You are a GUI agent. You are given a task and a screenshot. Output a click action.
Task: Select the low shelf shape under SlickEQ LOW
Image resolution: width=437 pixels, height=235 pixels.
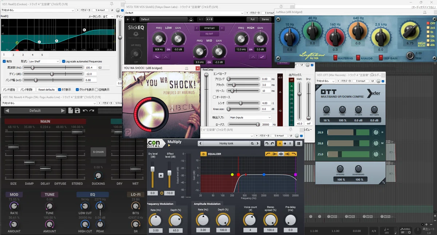pos(157,57)
